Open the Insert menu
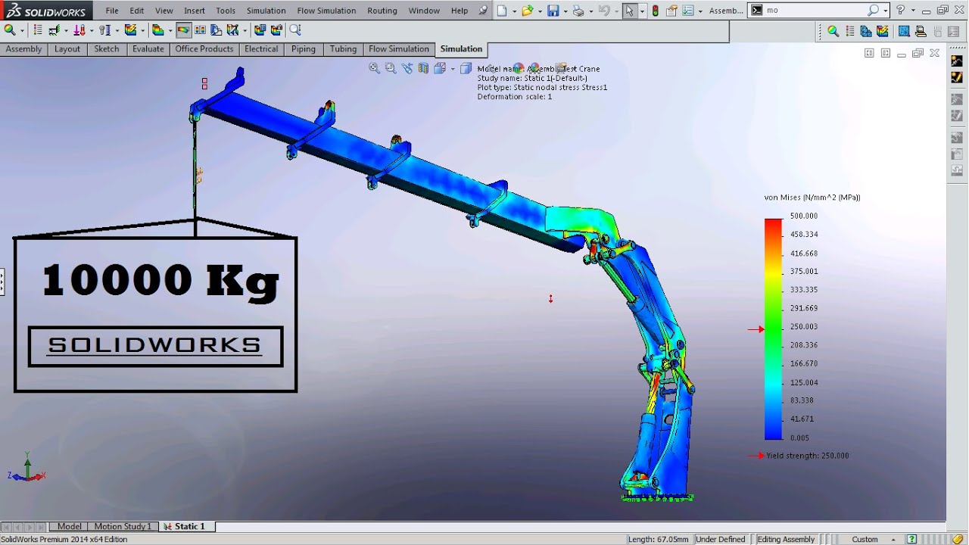Image resolution: width=969 pixels, height=545 pixels. click(195, 11)
